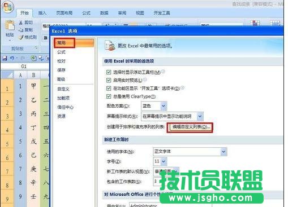Click the 包含的工作表数 number field

coord(157,182)
